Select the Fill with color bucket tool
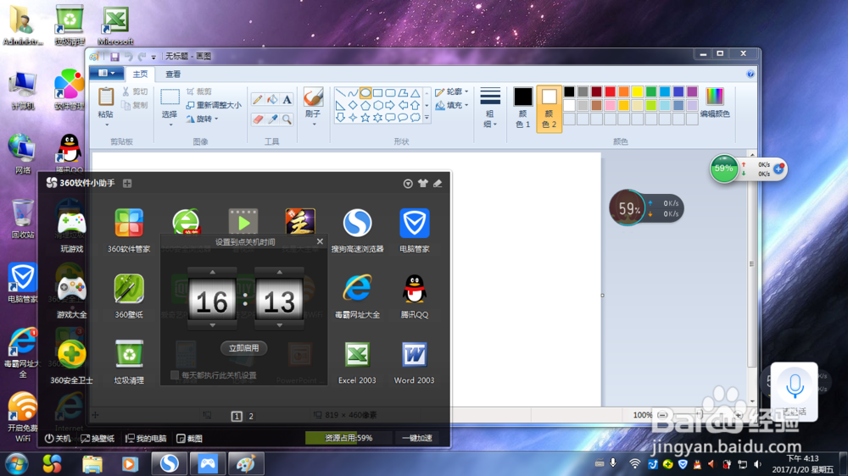848x476 pixels. (x=272, y=99)
